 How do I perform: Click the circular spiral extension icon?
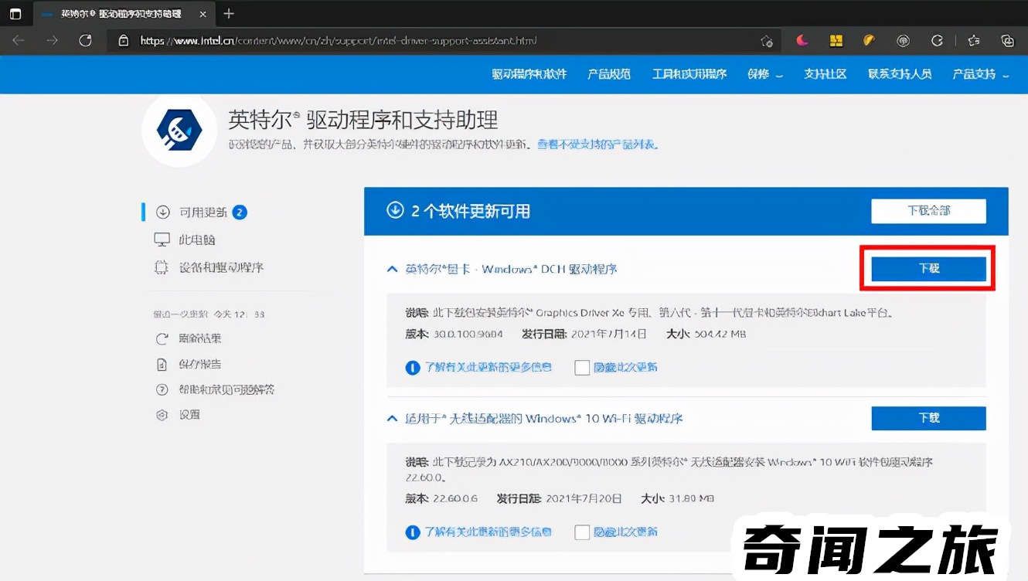tap(903, 41)
